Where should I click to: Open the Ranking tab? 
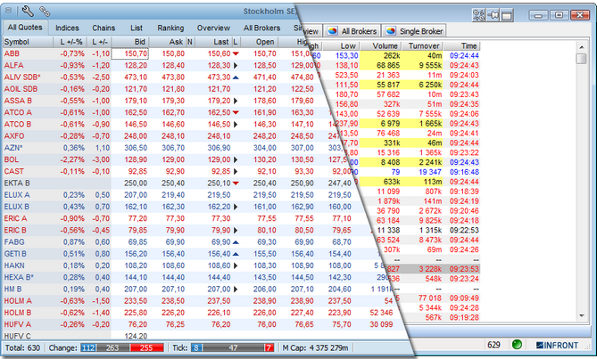[x=170, y=28]
